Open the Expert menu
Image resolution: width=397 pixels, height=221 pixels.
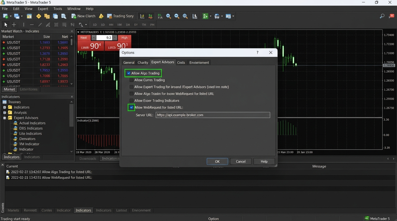click(x=43, y=9)
